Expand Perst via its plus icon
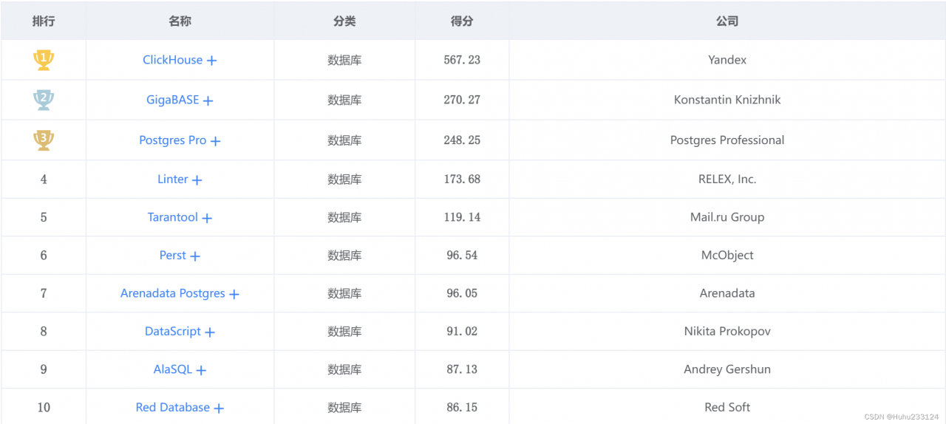946x424 pixels. tap(195, 256)
